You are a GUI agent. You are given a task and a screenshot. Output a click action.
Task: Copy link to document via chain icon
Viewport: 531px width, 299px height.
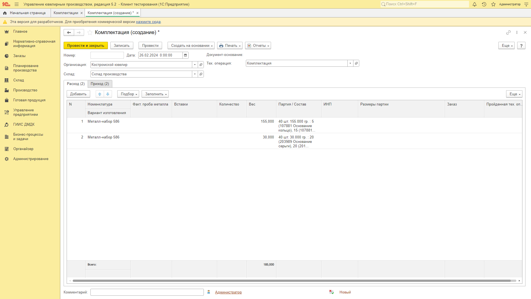508,32
